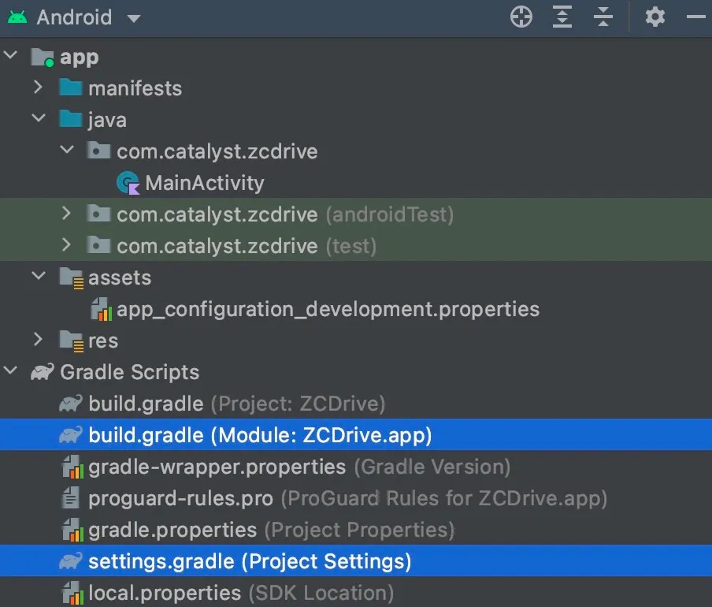This screenshot has width=712, height=607.
Task: Select local.properties (SDK Location) name
Action: point(241,594)
